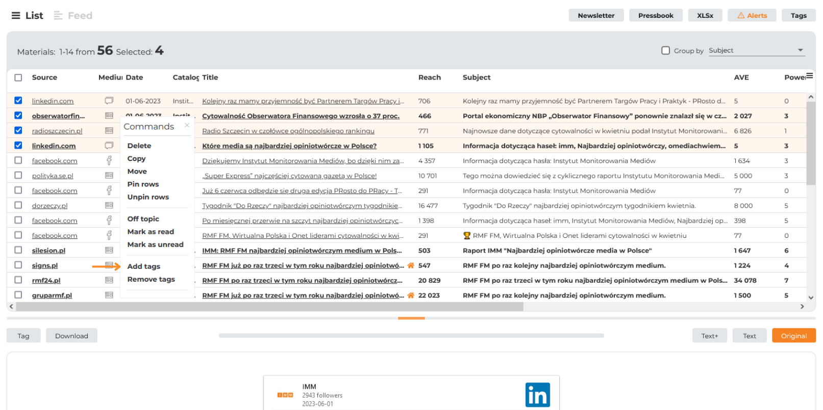Viewport: 823px width, 410px height.
Task: Click LinkedIn logo in preview card
Action: (x=538, y=395)
